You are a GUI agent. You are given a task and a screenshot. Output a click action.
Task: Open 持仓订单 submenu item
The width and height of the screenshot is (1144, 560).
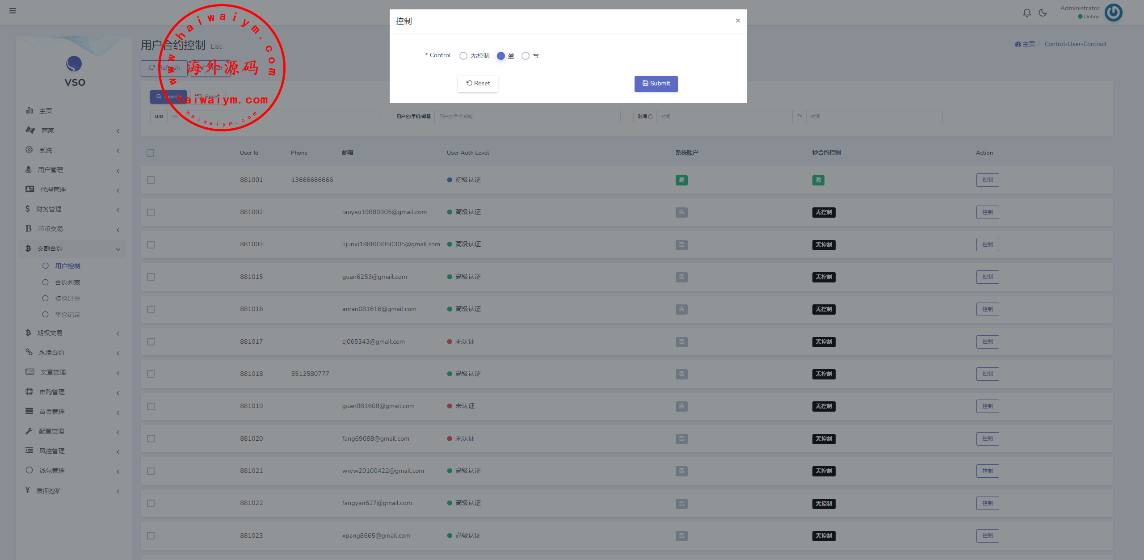pos(67,299)
